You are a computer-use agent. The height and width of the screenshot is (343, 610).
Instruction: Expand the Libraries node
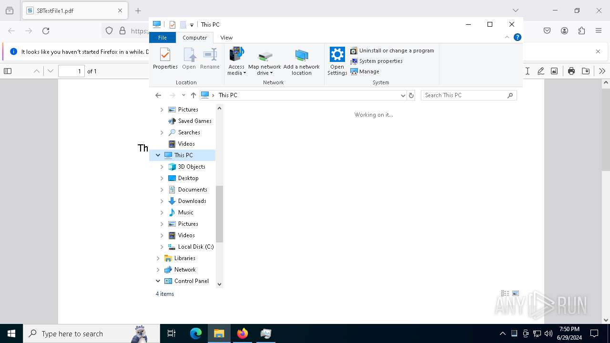click(158, 258)
